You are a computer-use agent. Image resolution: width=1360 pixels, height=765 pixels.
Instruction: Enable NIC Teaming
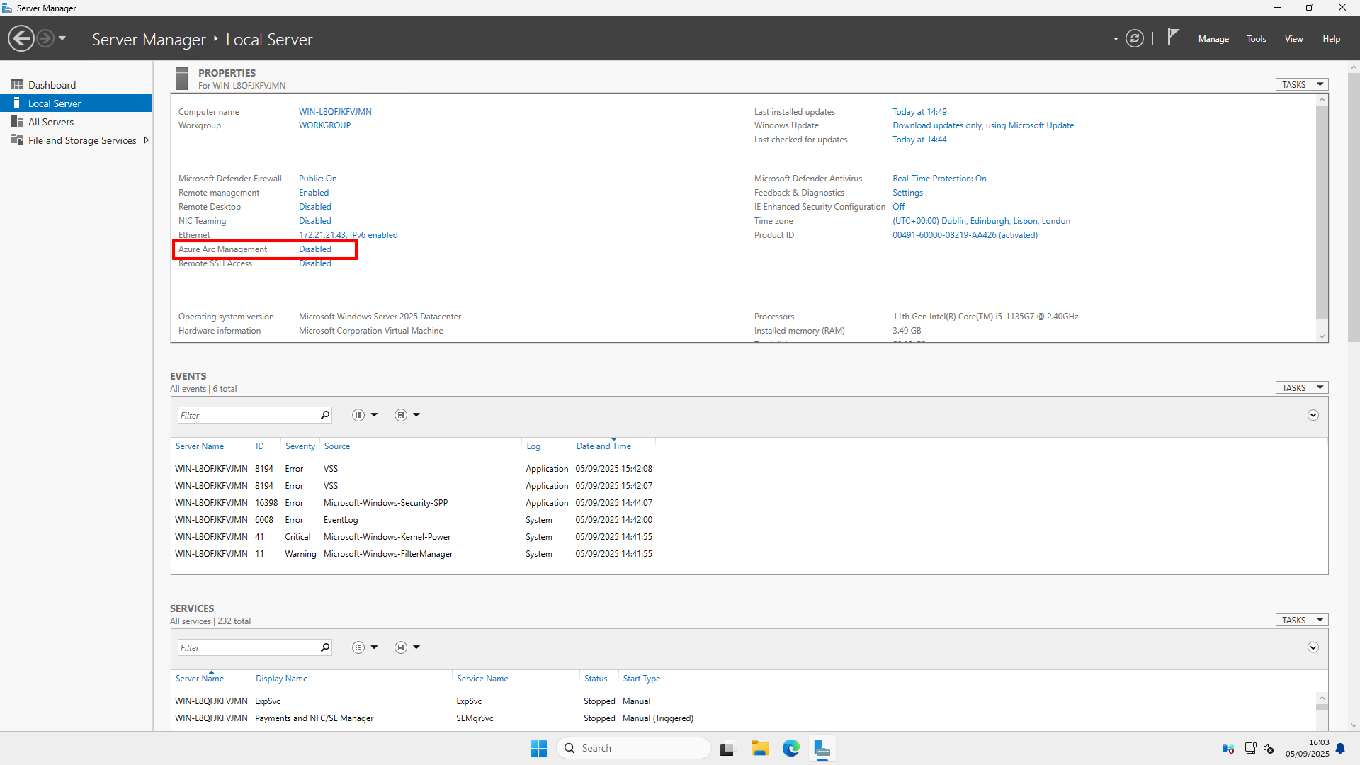tap(314, 220)
